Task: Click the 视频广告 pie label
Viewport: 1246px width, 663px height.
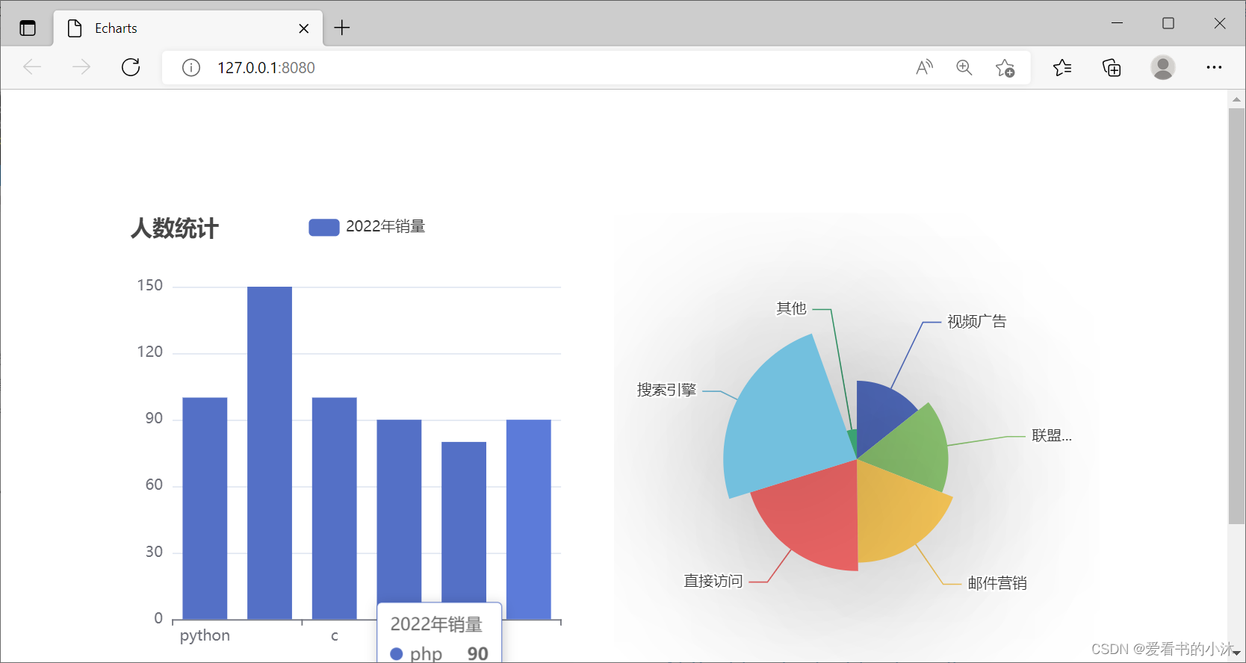Action: click(x=977, y=322)
